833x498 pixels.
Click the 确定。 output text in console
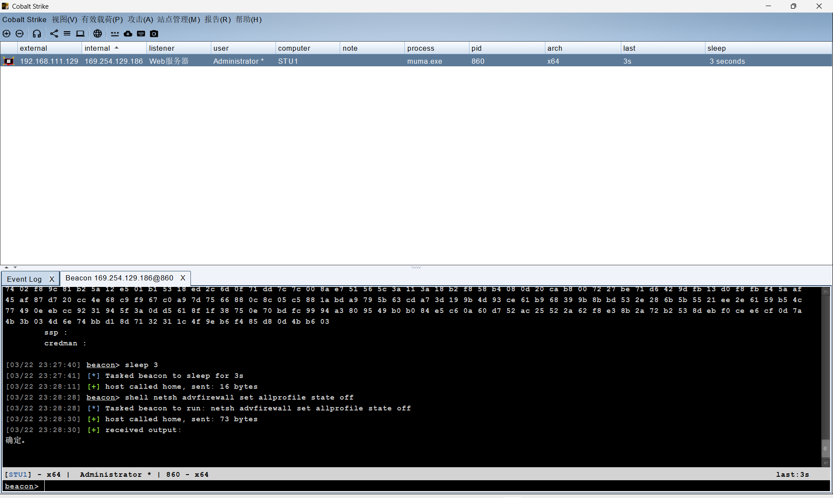(x=16, y=440)
